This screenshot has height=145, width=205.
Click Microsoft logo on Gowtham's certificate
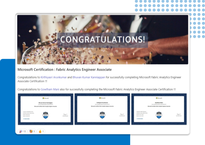pyautogui.click(x=159, y=98)
